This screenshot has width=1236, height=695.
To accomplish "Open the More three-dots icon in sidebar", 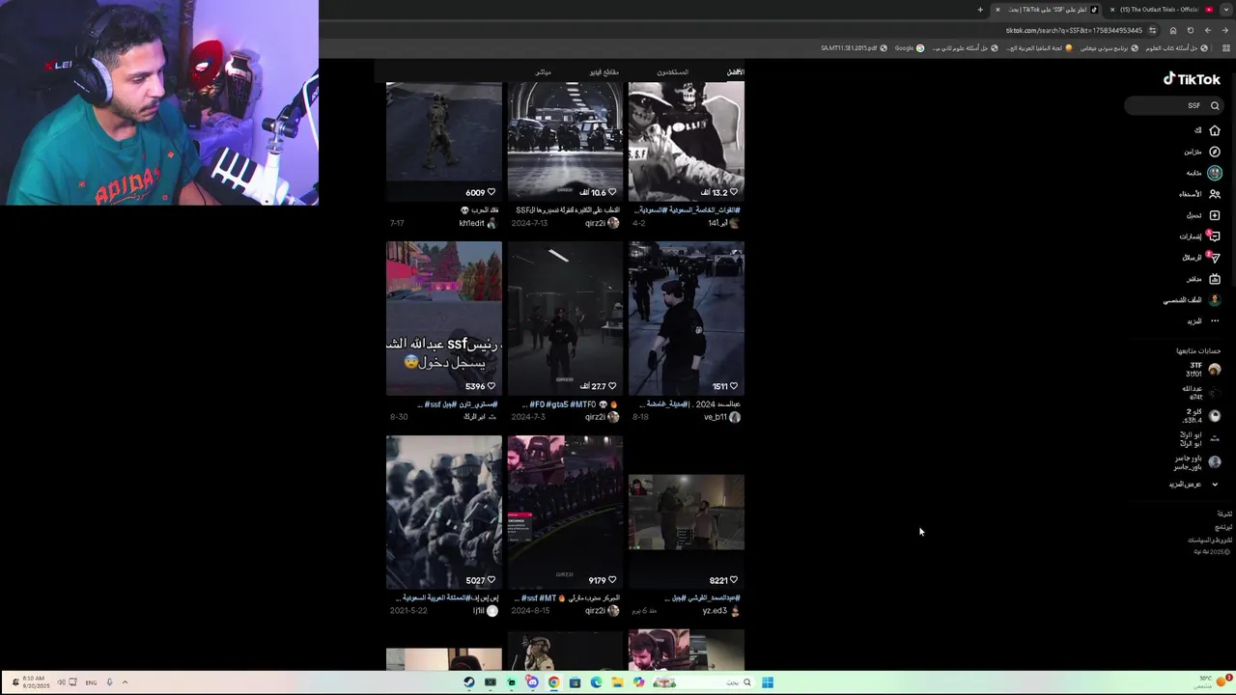I will (x=1215, y=320).
